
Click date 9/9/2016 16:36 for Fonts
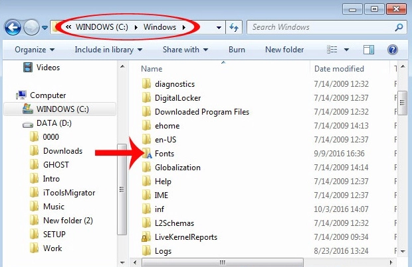pyautogui.click(x=339, y=154)
